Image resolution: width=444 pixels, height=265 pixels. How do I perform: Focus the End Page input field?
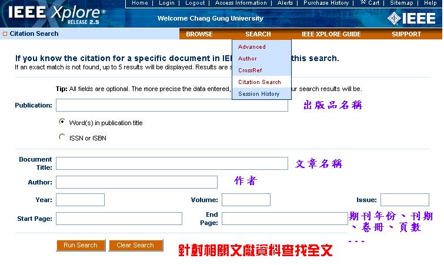click(x=285, y=219)
